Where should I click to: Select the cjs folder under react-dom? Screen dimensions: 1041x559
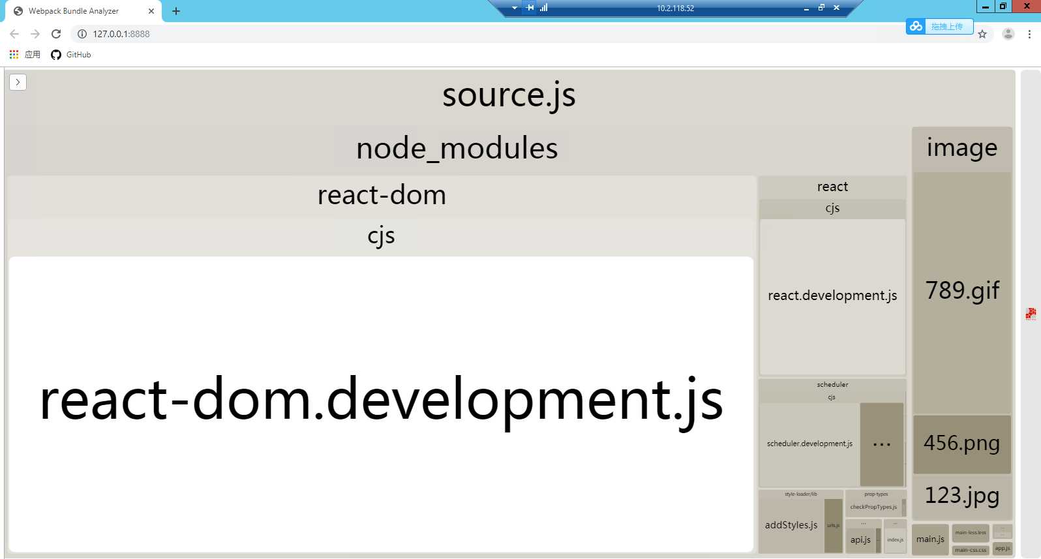point(382,236)
